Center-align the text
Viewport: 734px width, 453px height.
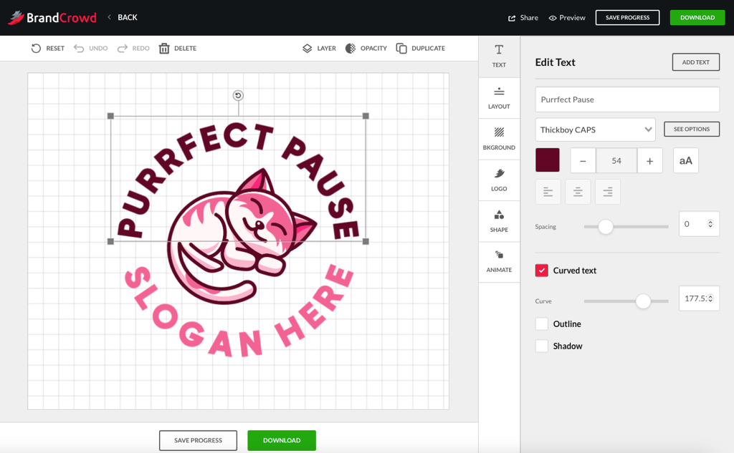pos(578,192)
